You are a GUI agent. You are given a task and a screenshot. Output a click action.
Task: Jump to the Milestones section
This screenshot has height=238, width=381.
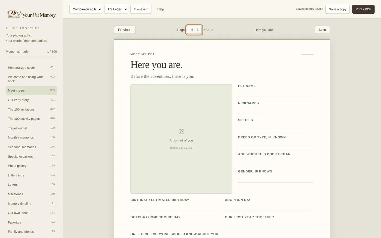(31, 194)
